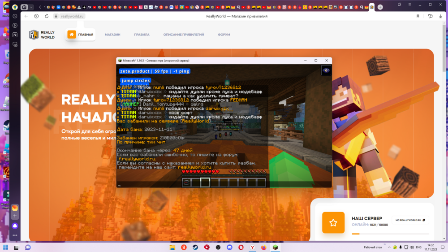This screenshot has height=252, width=448.
Task: Click the site lock icon in address bar
Action: coord(56,16)
